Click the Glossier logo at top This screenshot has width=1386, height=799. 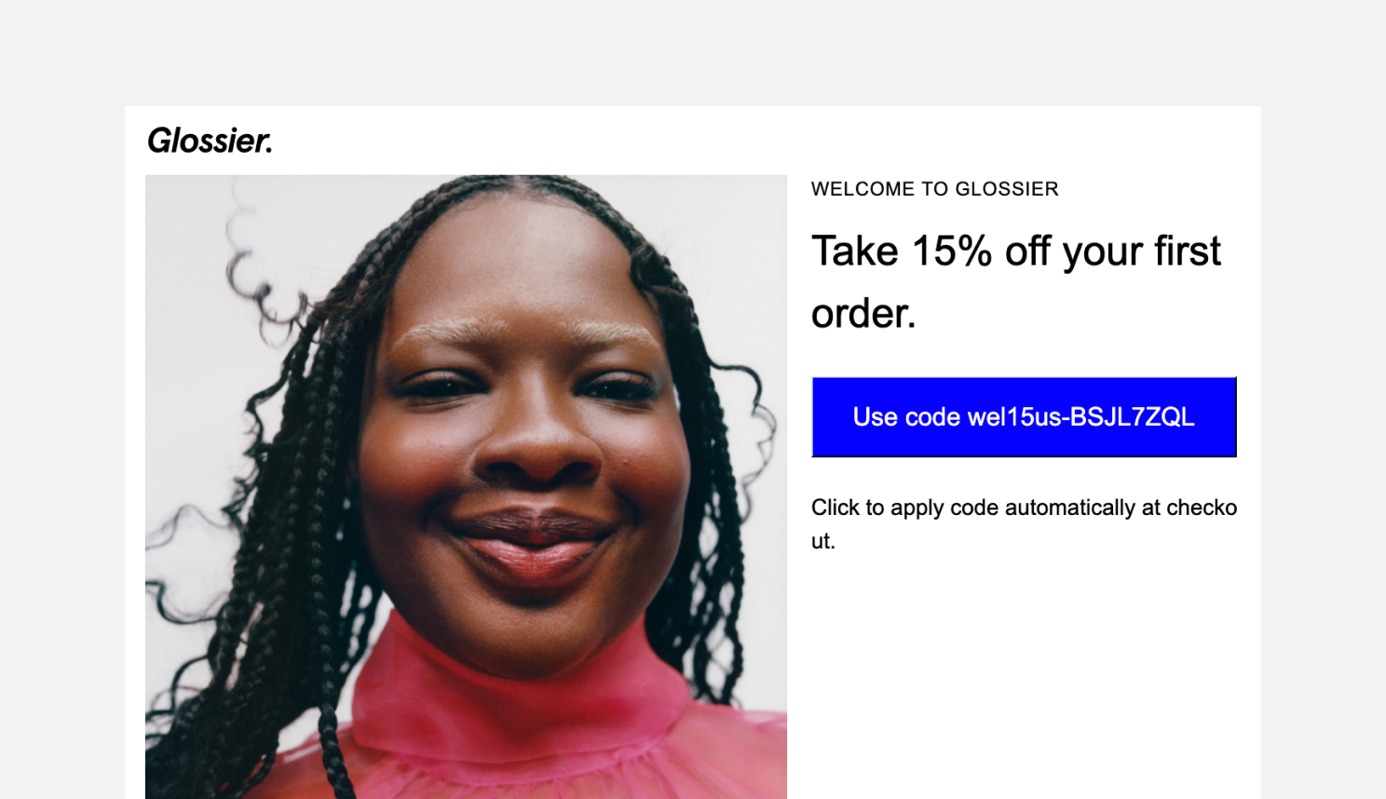(210, 141)
